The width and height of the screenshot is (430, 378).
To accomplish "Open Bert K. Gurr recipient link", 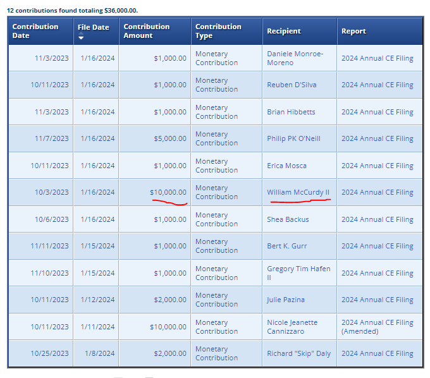I will tap(288, 246).
